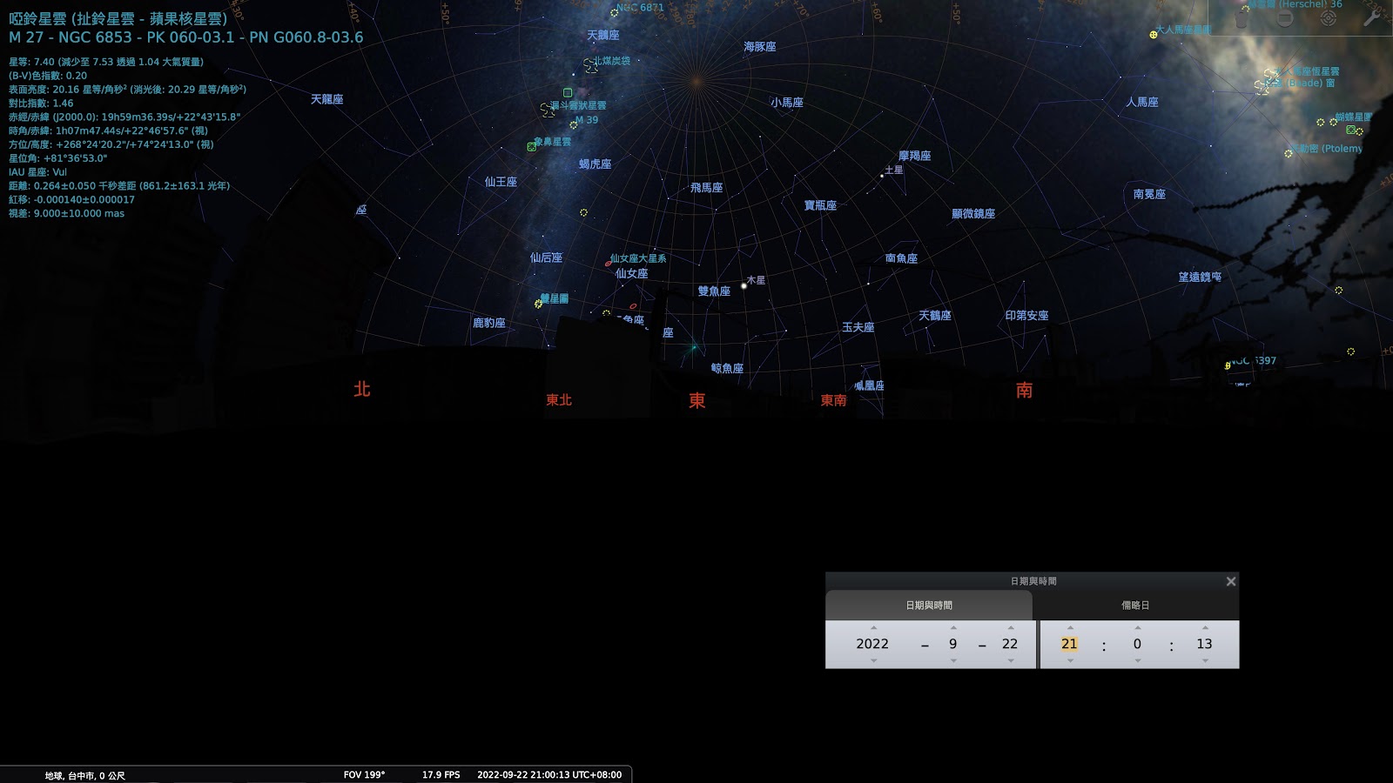This screenshot has height=783, width=1393.
Task: Click the 小馬座 constellation label
Action: (x=787, y=103)
